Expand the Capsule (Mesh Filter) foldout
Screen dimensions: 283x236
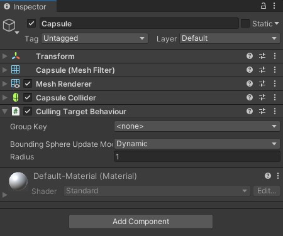tap(4, 70)
